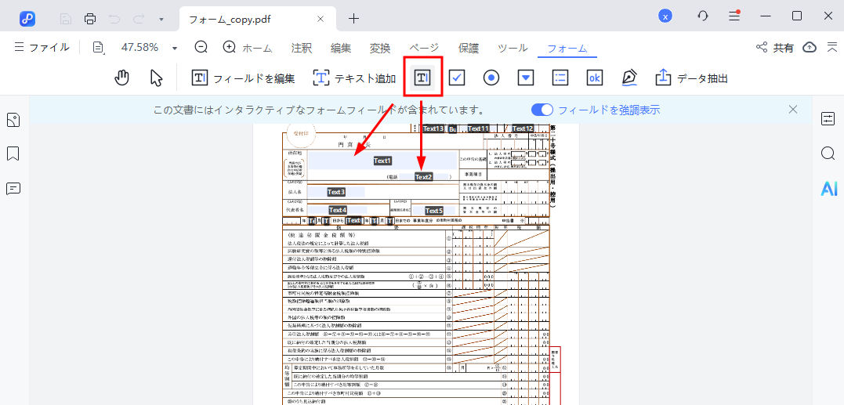Screen dimensions: 844x405
Task: Click the undo arrow icon
Action: [114, 19]
